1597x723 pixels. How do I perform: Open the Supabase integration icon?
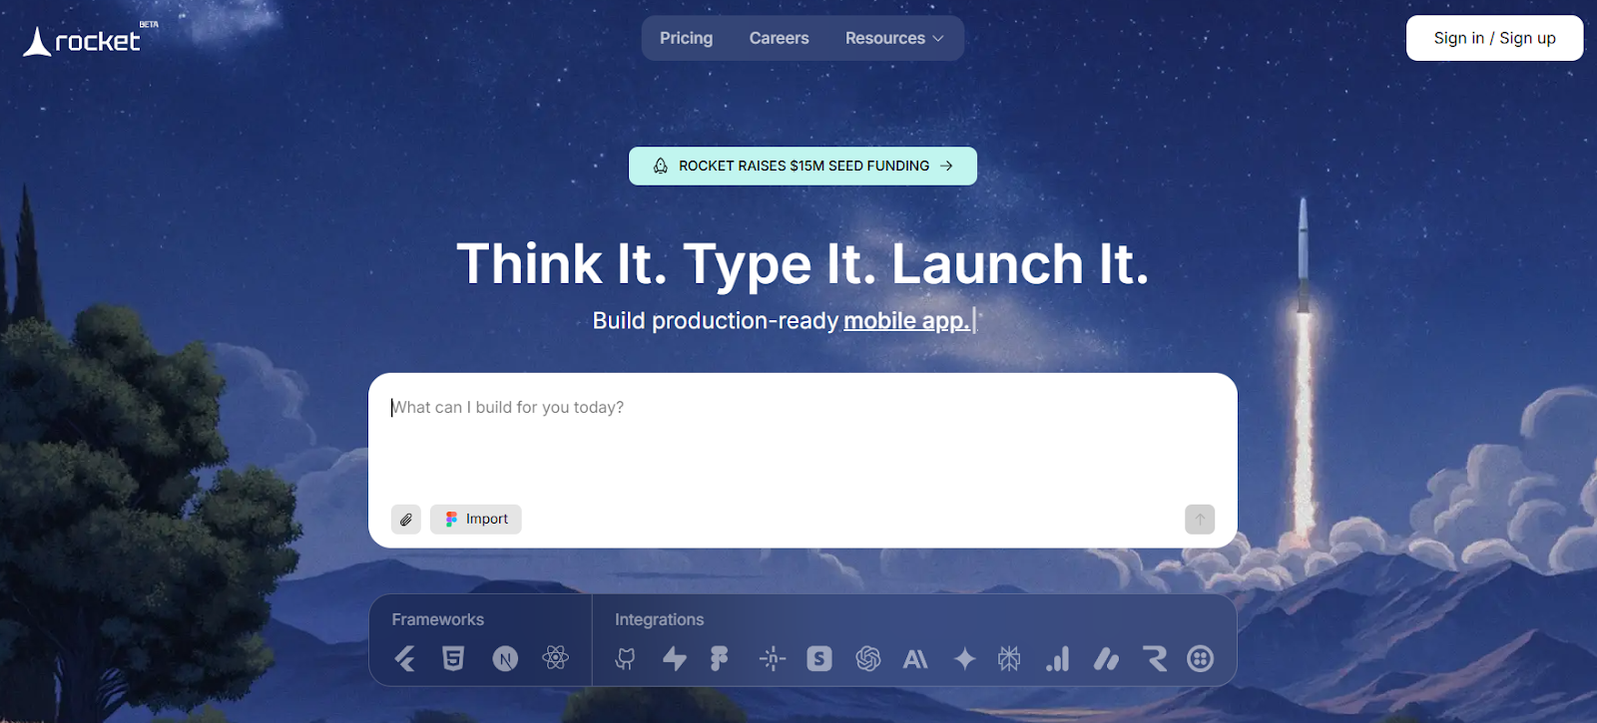(675, 658)
